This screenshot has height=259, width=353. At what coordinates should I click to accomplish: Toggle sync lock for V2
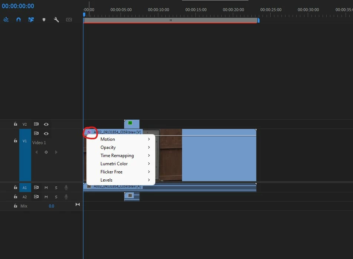[36, 124]
